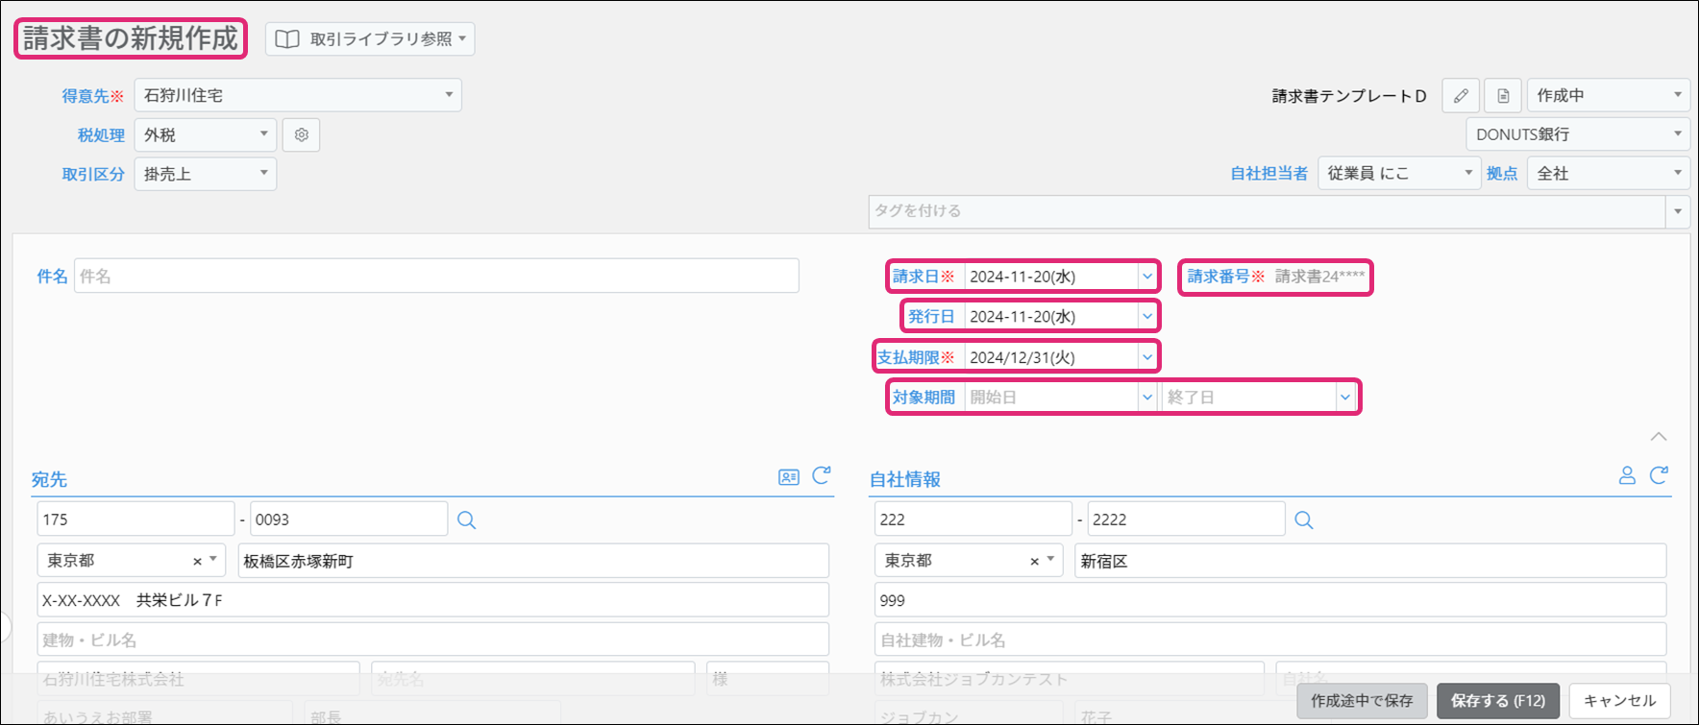Search address by 自社情報 postal code magnifier

[x=1304, y=520]
